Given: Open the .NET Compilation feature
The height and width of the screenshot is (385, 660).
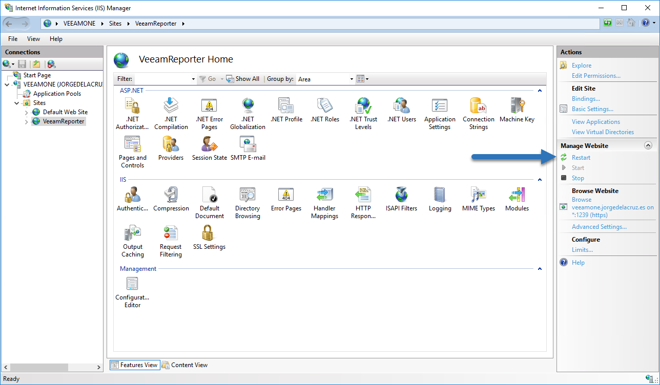Looking at the screenshot, I should 171,114.
